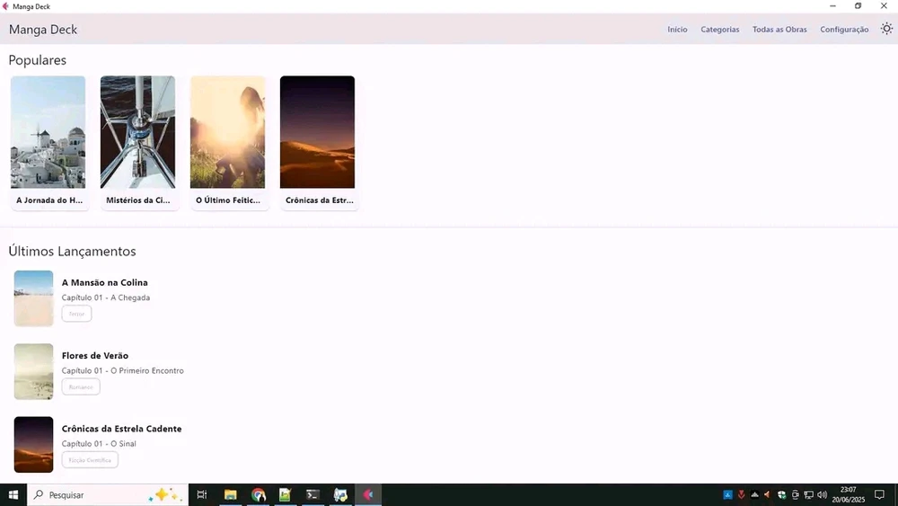
Task: Click the volume speaker icon in system tray
Action: [x=822, y=494]
